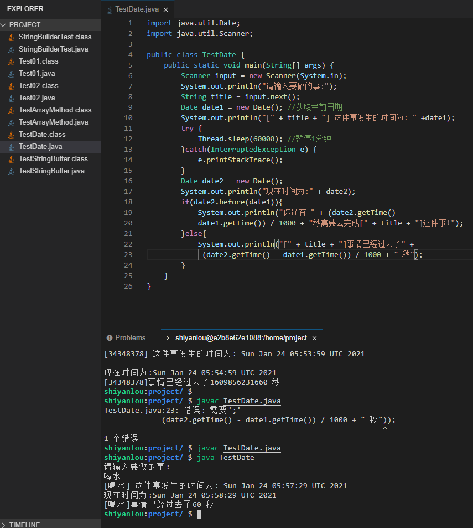Click java.util.Scanner in the import on line 2
This screenshot has height=528, width=473.
[x=212, y=34]
